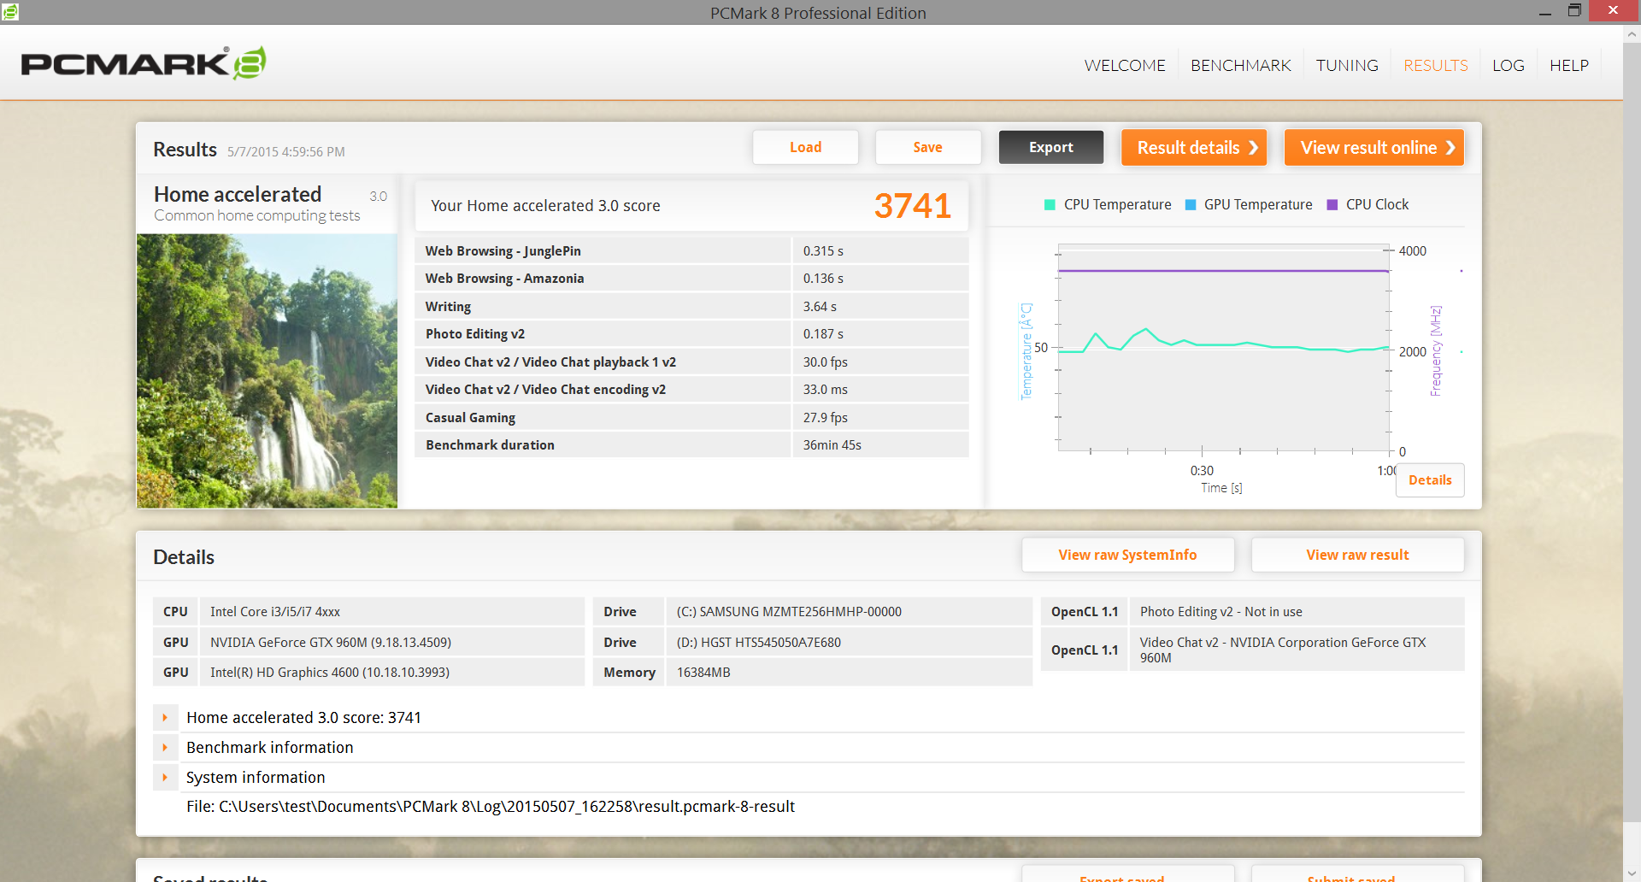This screenshot has height=882, width=1641.
Task: Click the Save button
Action: point(927,147)
